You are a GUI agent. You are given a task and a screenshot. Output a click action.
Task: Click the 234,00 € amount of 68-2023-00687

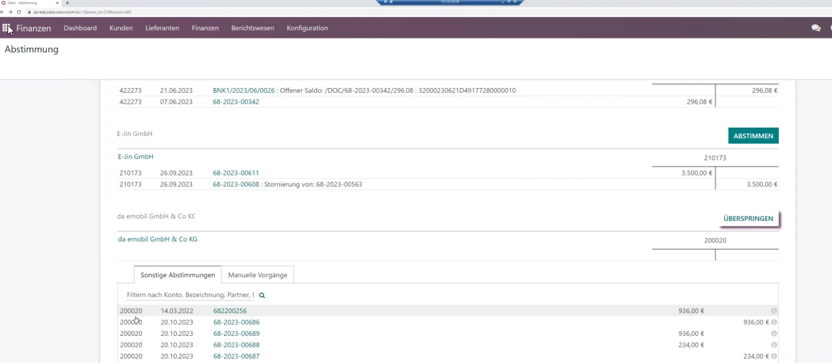(756, 357)
